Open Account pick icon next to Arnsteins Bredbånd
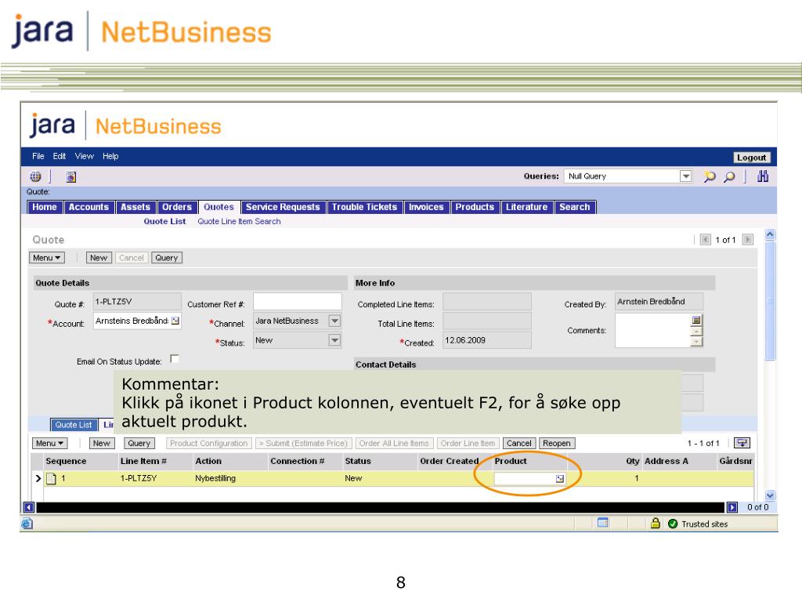 [175, 321]
